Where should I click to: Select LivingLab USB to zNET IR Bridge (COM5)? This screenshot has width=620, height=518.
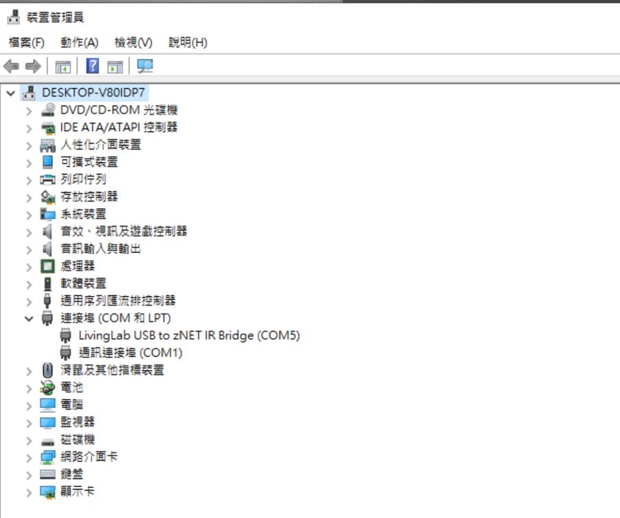[189, 335]
